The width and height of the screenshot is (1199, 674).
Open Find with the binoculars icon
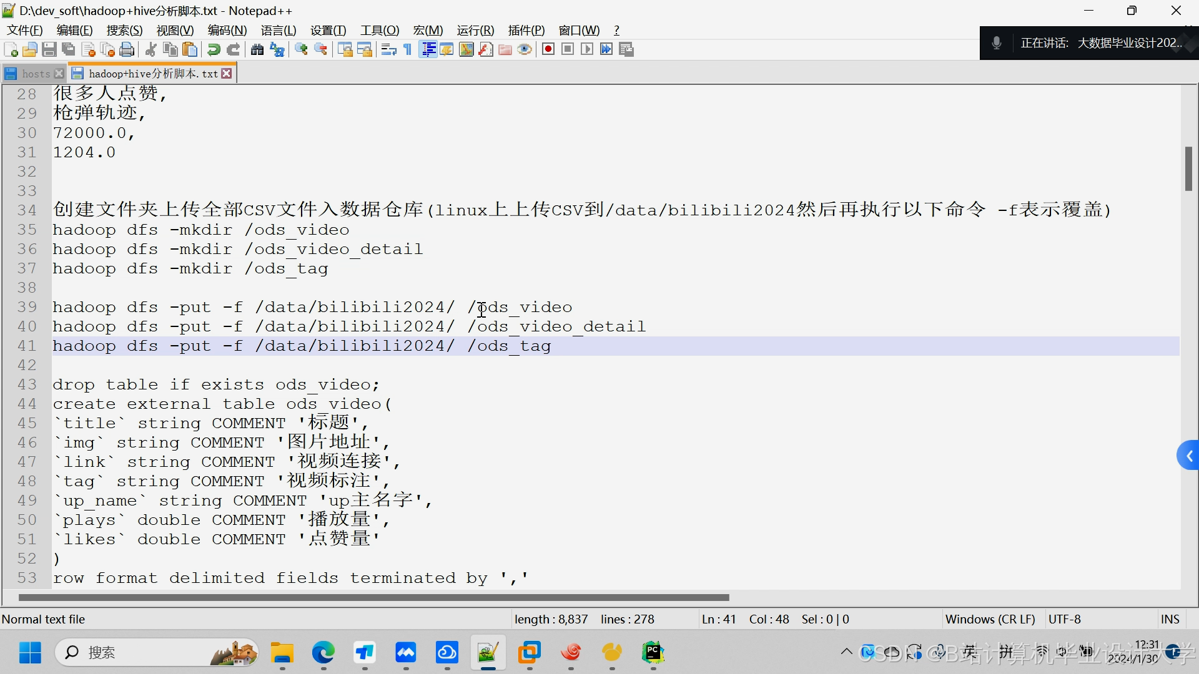pyautogui.click(x=257, y=50)
